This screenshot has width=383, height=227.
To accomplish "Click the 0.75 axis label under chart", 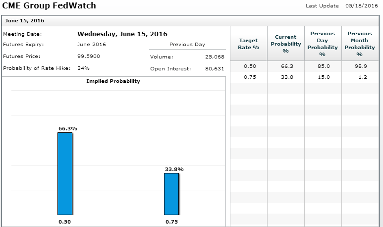I will (171, 222).
